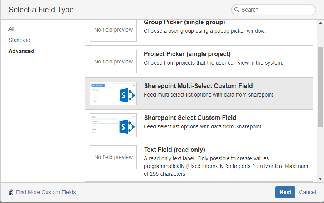Click SharePoint logo in Multi-Select field preview
324x203 pixels.
(x=126, y=94)
